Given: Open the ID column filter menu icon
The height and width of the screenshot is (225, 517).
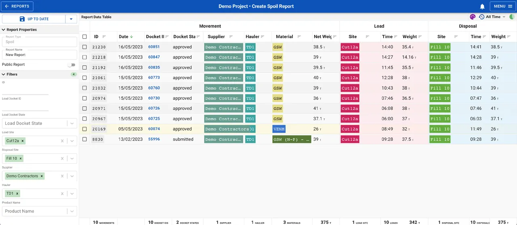Looking at the screenshot, I should click(104, 37).
